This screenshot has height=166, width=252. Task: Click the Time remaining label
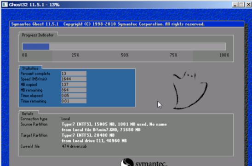(34, 101)
